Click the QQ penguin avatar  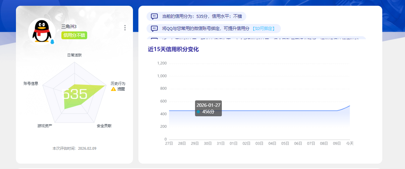[x=42, y=31]
